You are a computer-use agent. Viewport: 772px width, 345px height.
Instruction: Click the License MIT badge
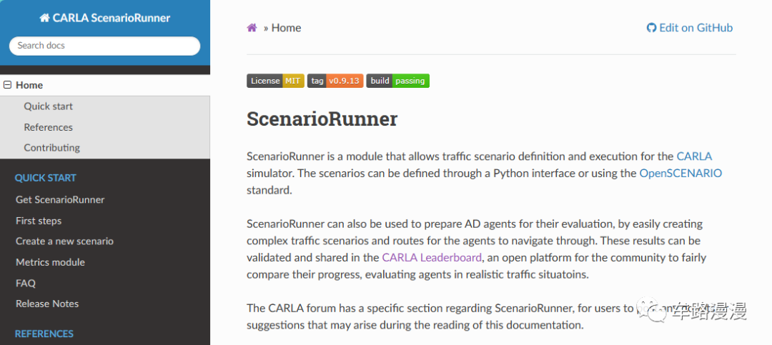click(x=275, y=81)
